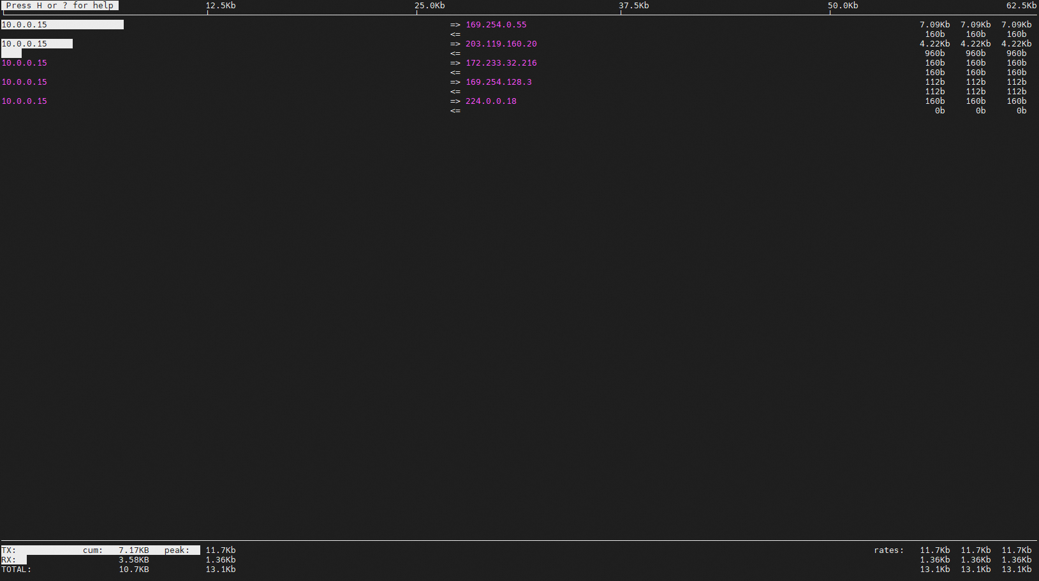Click the 13.1Kb peak value beside 10.7KB
Screen dimensions: 1039x581
tap(221, 570)
